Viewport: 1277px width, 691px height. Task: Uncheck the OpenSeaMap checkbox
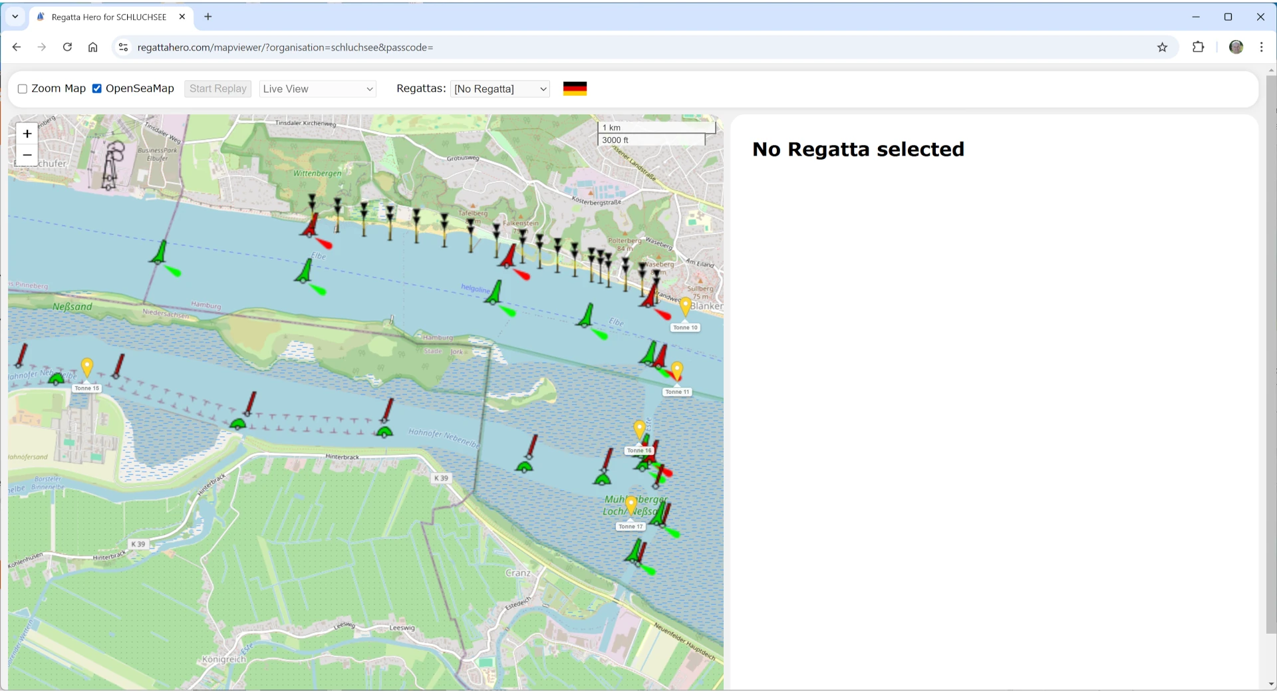click(x=97, y=89)
